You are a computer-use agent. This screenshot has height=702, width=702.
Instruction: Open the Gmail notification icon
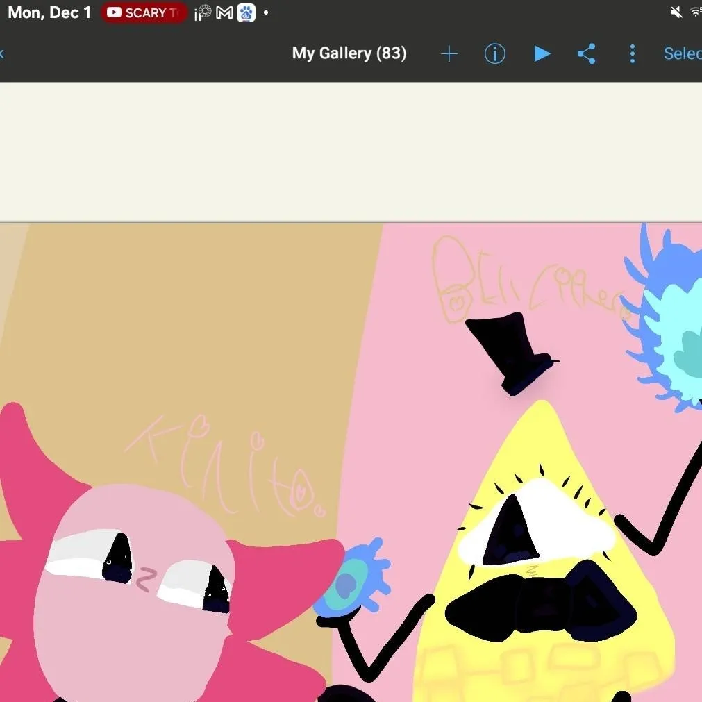coord(224,13)
